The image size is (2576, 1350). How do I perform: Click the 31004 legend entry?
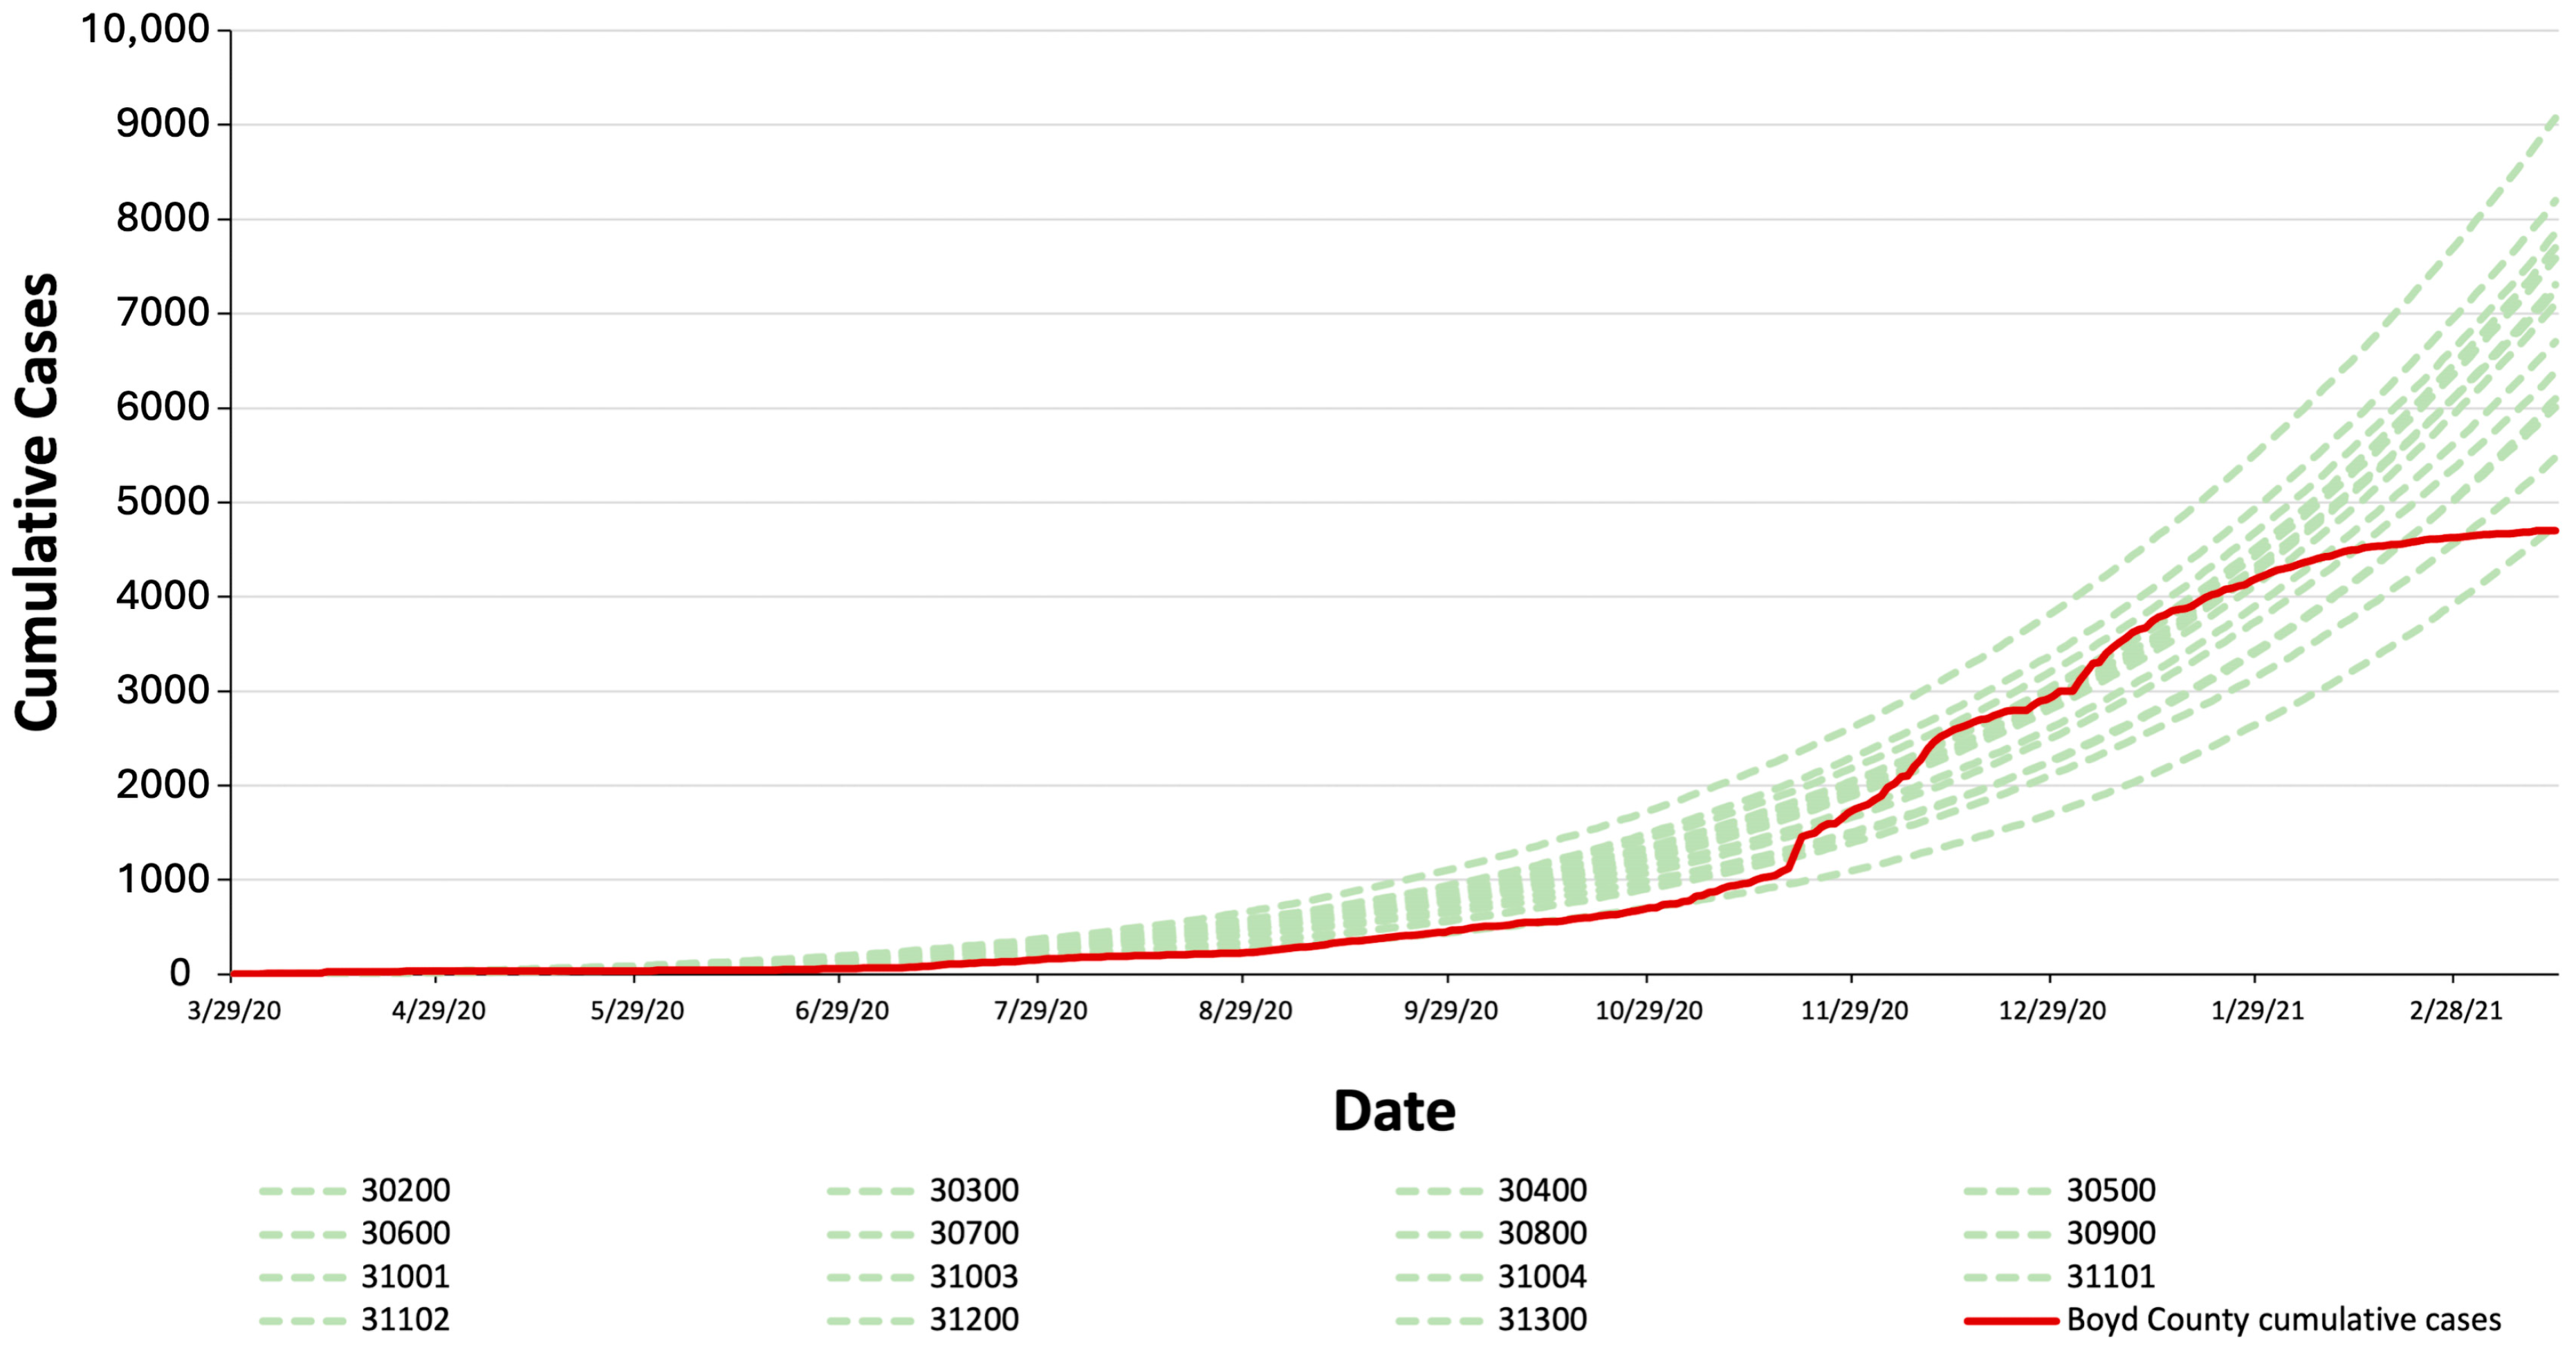(1542, 1276)
